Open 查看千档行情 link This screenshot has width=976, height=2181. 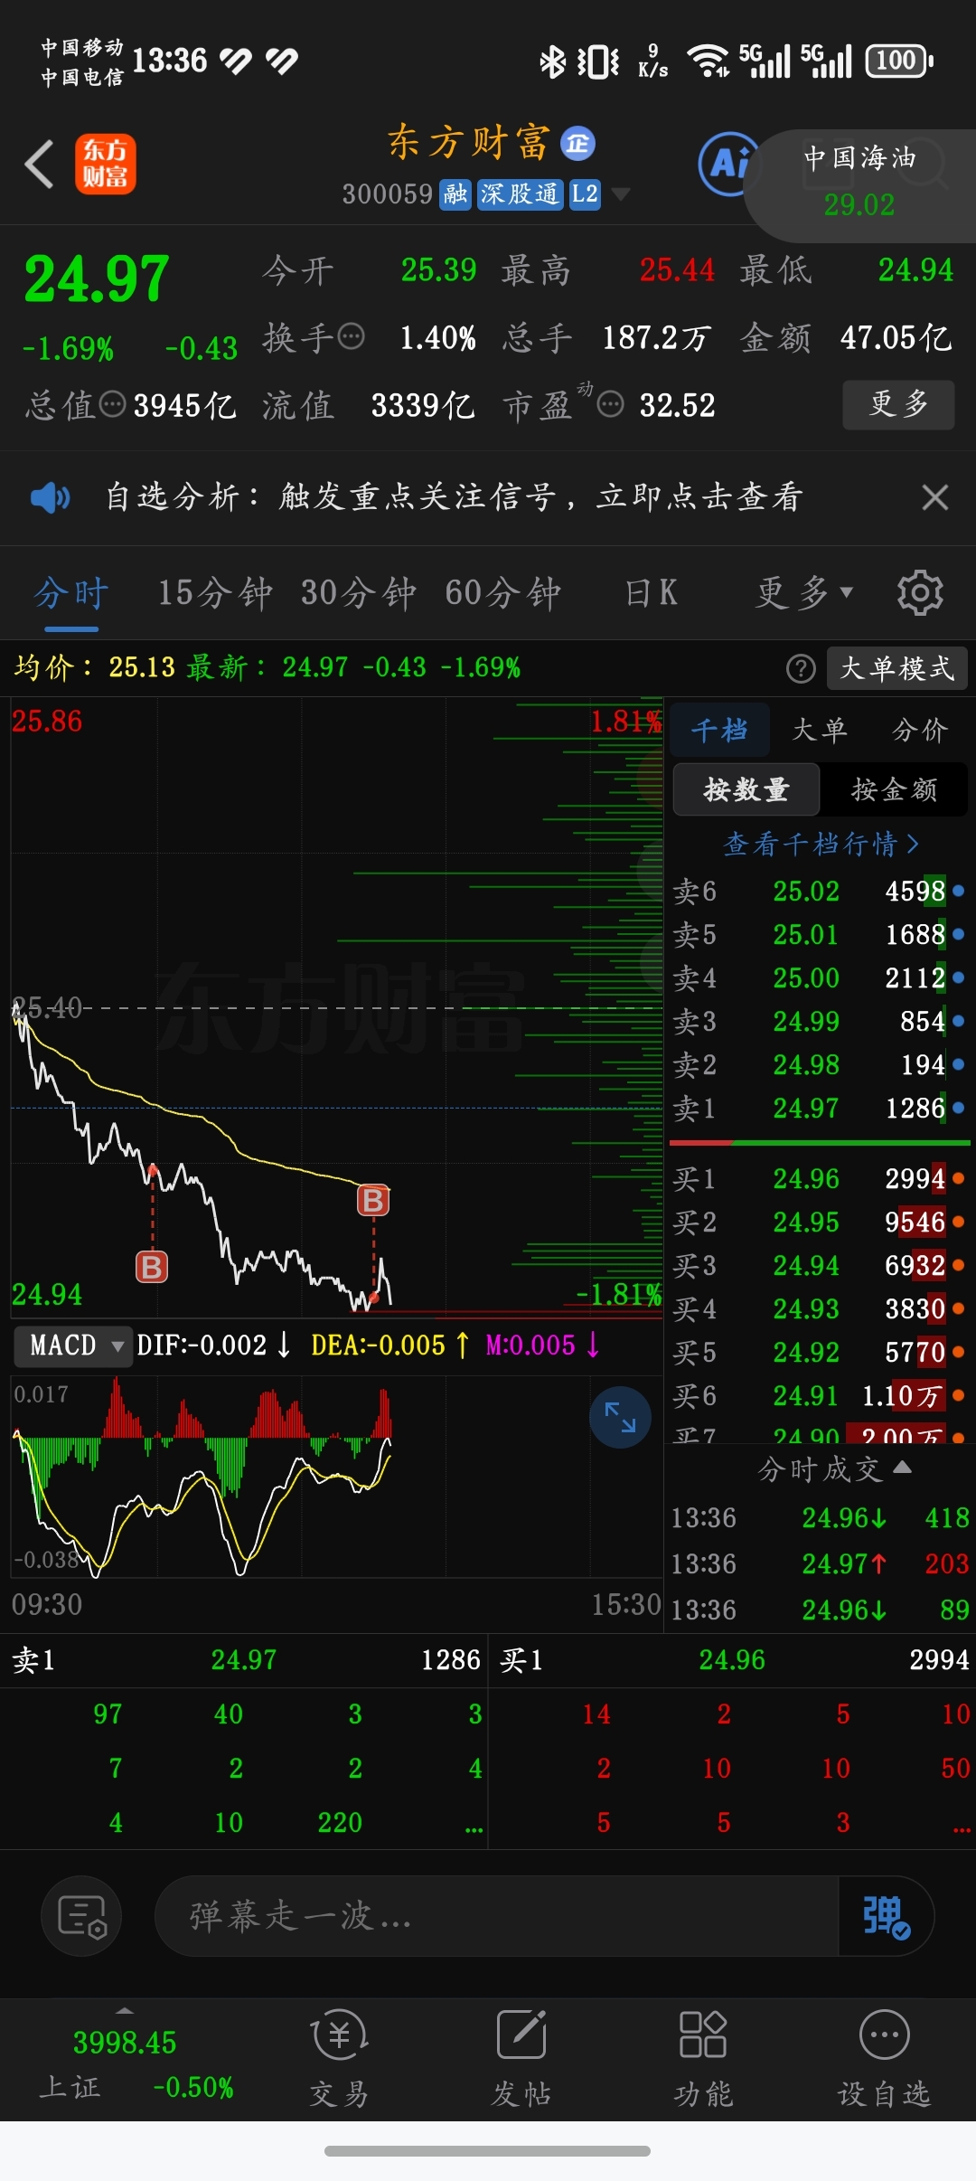point(821,844)
